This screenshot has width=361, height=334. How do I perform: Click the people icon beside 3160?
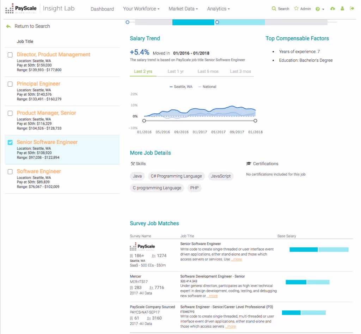pyautogui.click(x=149, y=318)
